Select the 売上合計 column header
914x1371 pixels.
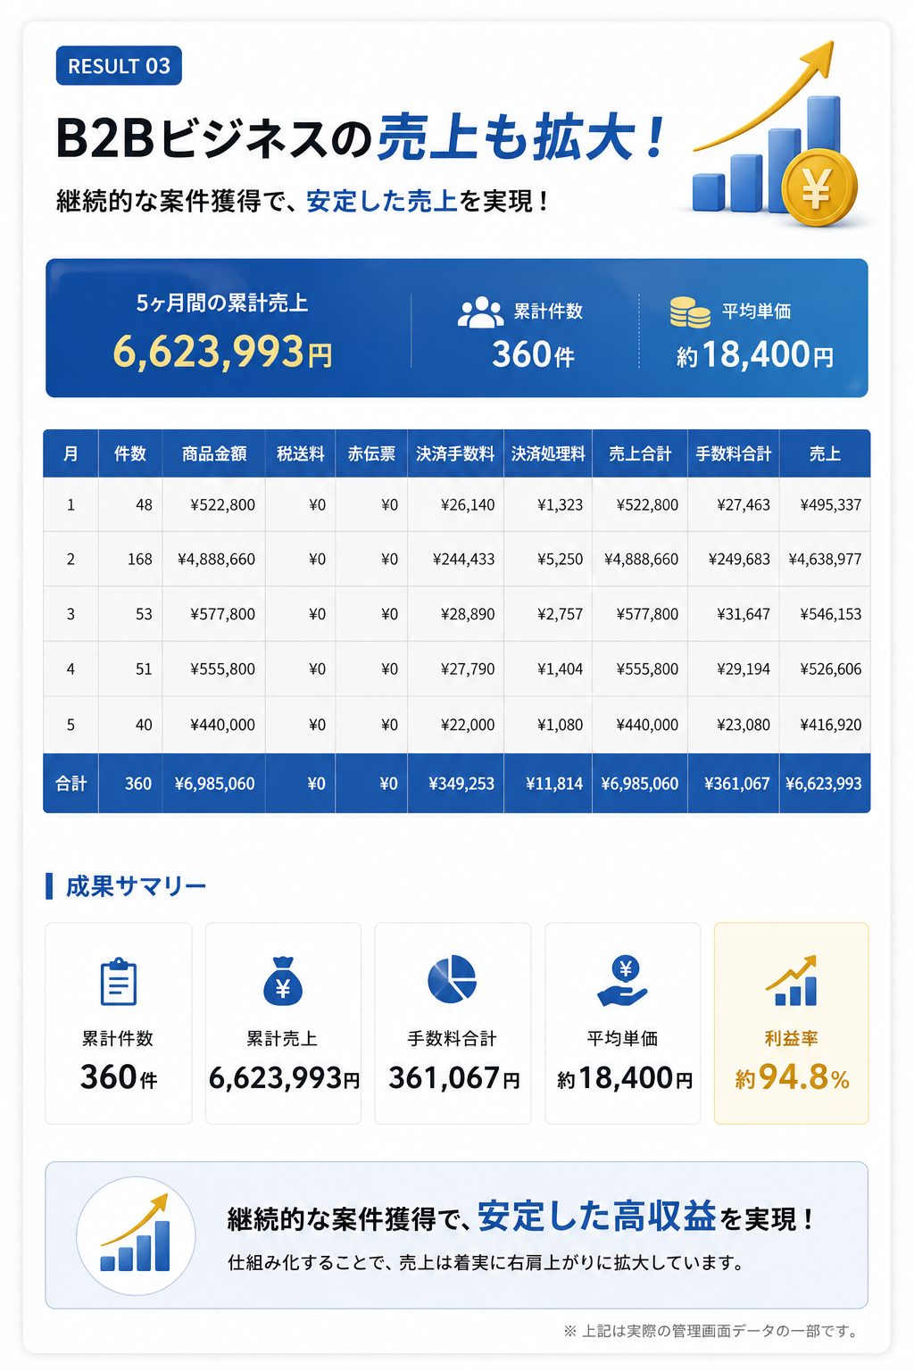point(640,453)
